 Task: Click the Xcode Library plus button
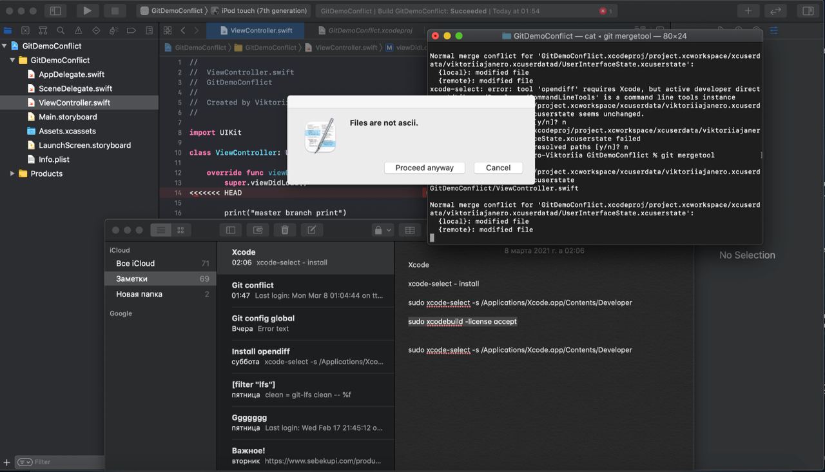748,11
